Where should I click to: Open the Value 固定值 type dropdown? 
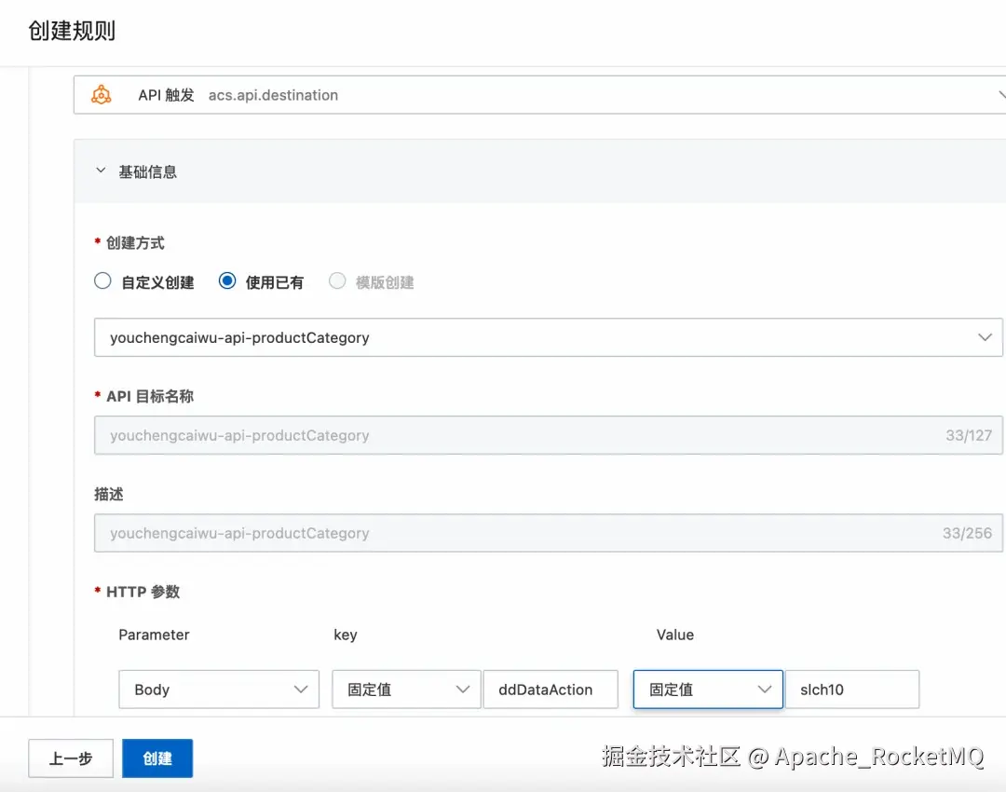pos(708,690)
